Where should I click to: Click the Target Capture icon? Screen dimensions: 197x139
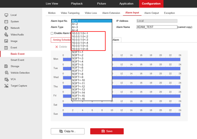click(x=6, y=86)
